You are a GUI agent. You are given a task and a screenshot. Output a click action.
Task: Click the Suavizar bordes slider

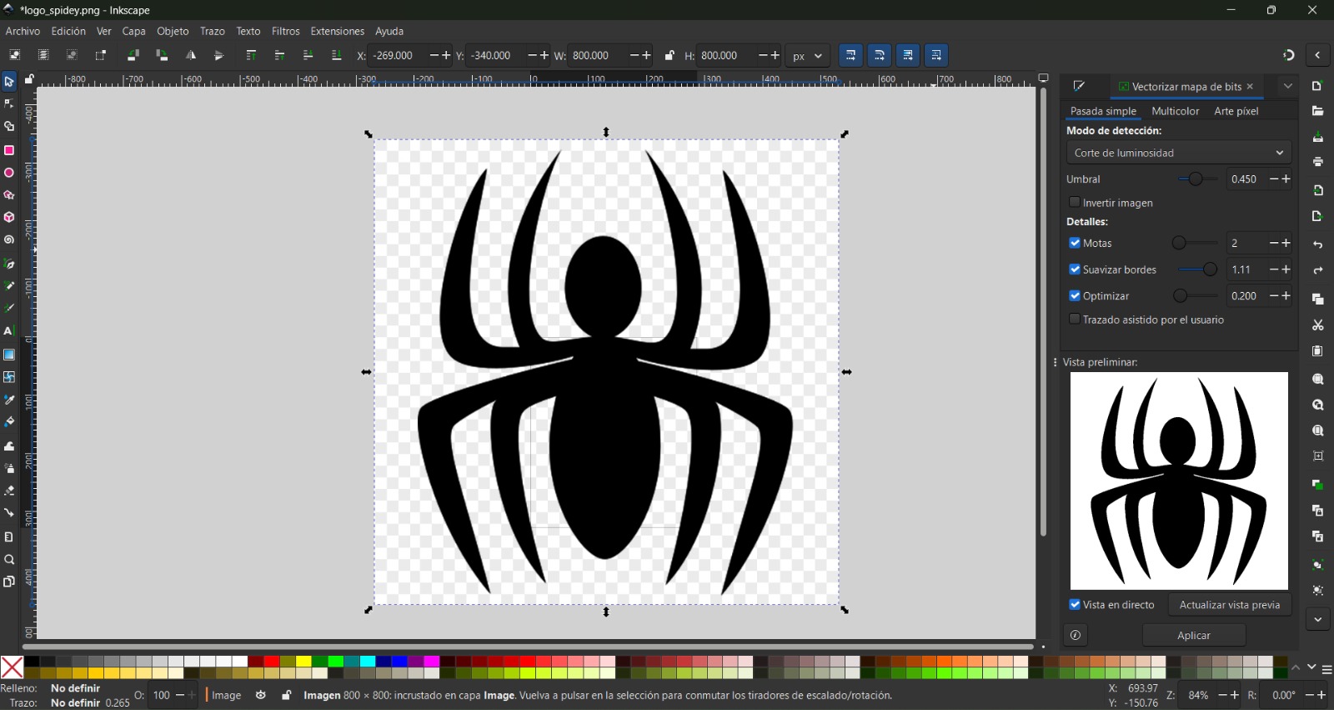pyautogui.click(x=1198, y=269)
